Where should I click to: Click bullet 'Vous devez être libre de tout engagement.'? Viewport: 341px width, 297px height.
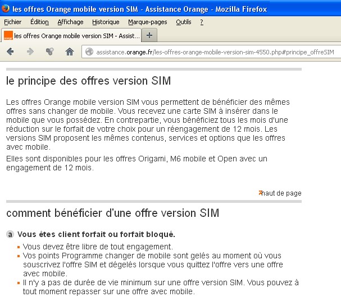[x=98, y=247]
